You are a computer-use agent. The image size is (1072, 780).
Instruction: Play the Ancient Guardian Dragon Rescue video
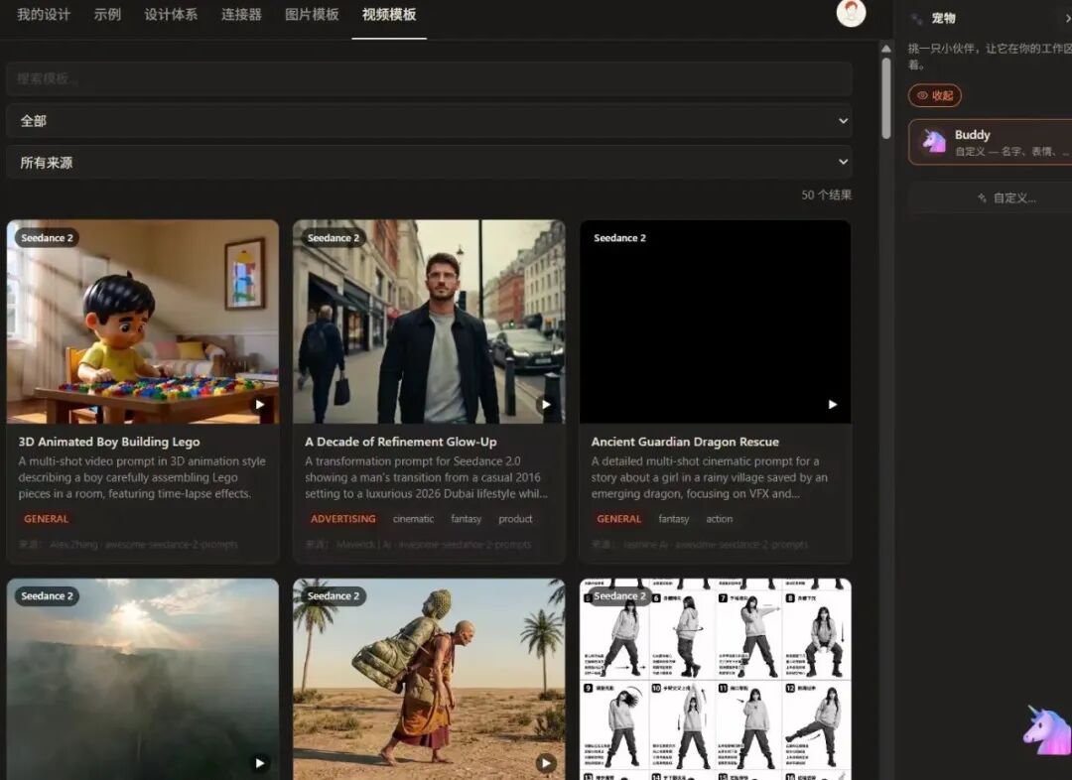click(832, 404)
